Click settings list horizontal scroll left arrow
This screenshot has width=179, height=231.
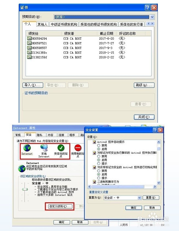89,187
